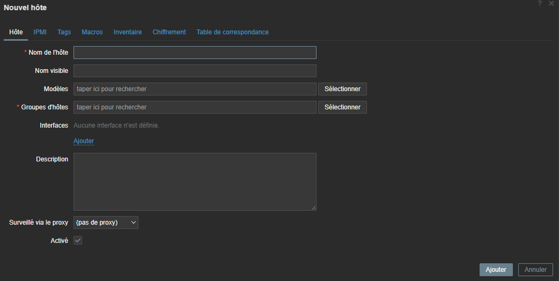
Task: Open the help question mark icon
Action: tap(540, 4)
